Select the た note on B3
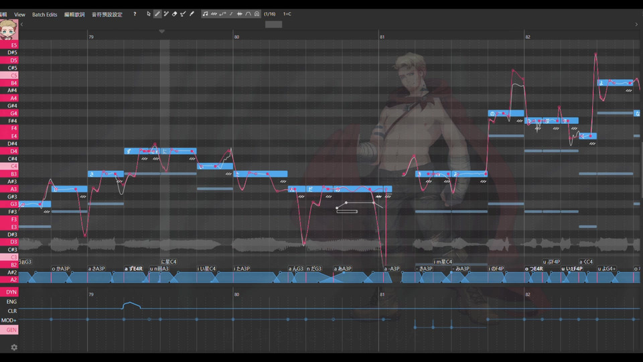Viewport: 643px width, 362px height. click(261, 174)
